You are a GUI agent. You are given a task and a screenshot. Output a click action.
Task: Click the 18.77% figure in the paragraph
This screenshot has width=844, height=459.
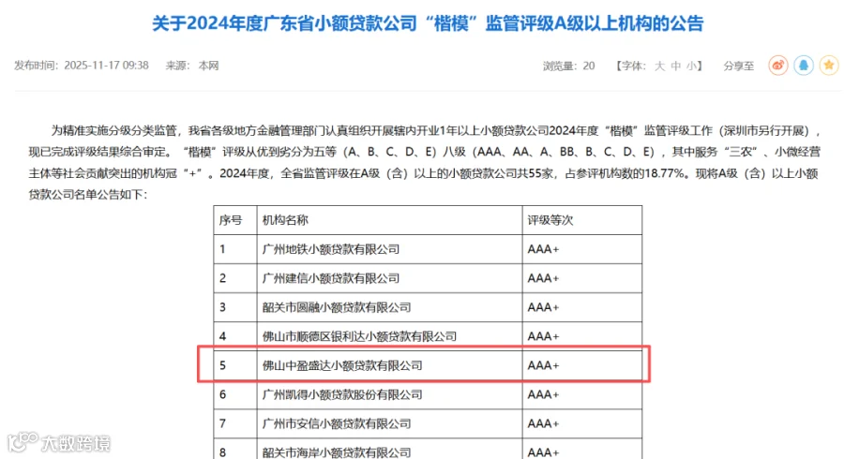point(665,173)
